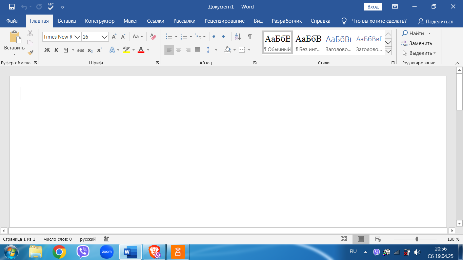
Task: Click the Copy icon in the clipboard group
Action: (x=30, y=43)
